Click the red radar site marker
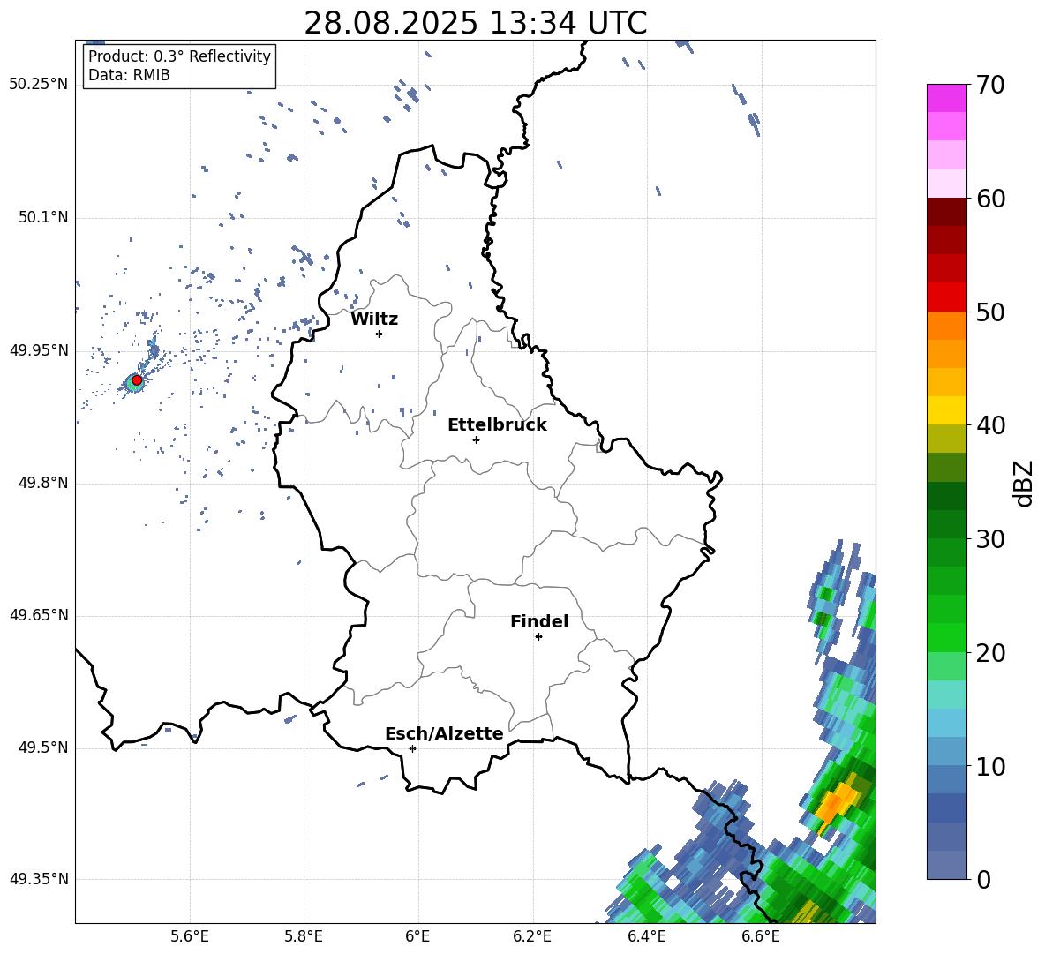The height and width of the screenshot is (954, 1045). (137, 380)
